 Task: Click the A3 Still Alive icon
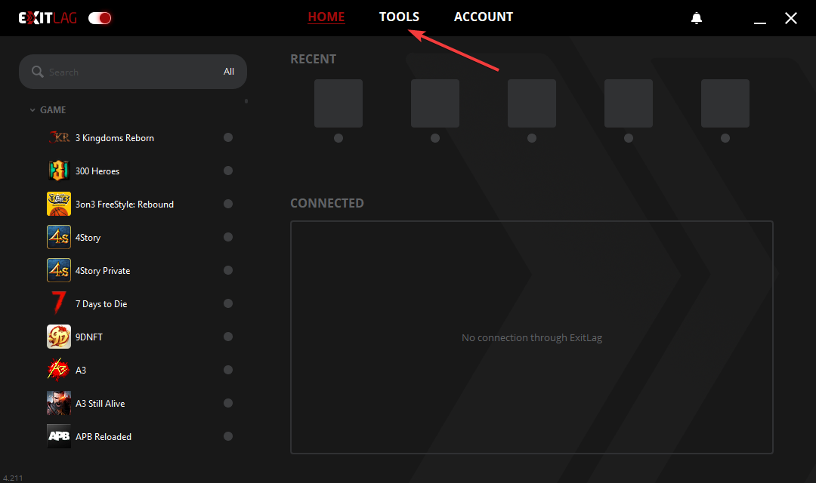(59, 404)
